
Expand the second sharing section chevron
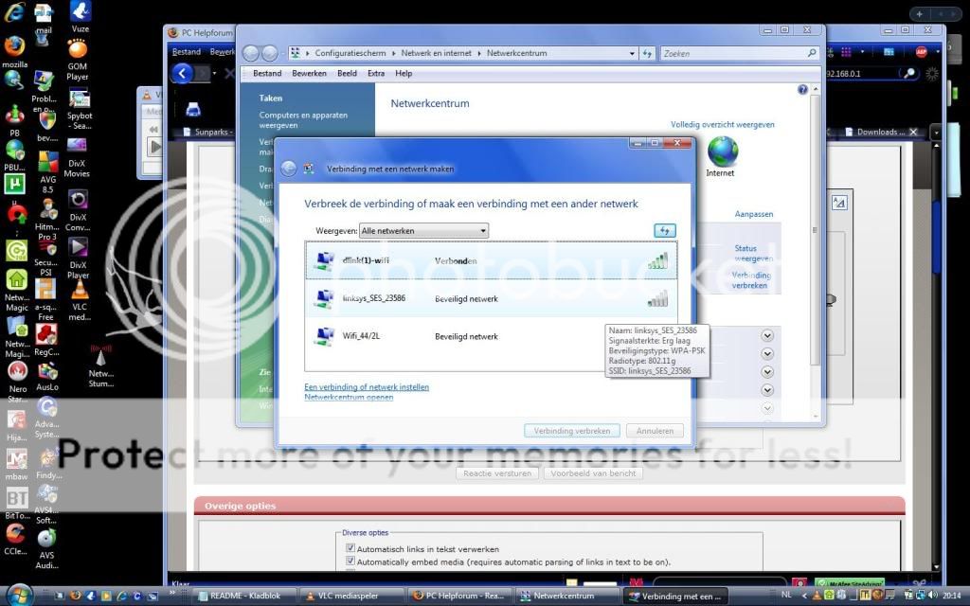point(767,353)
